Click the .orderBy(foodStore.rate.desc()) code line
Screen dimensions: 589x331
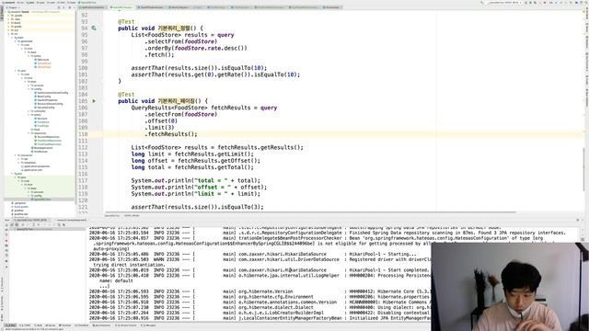click(196, 48)
